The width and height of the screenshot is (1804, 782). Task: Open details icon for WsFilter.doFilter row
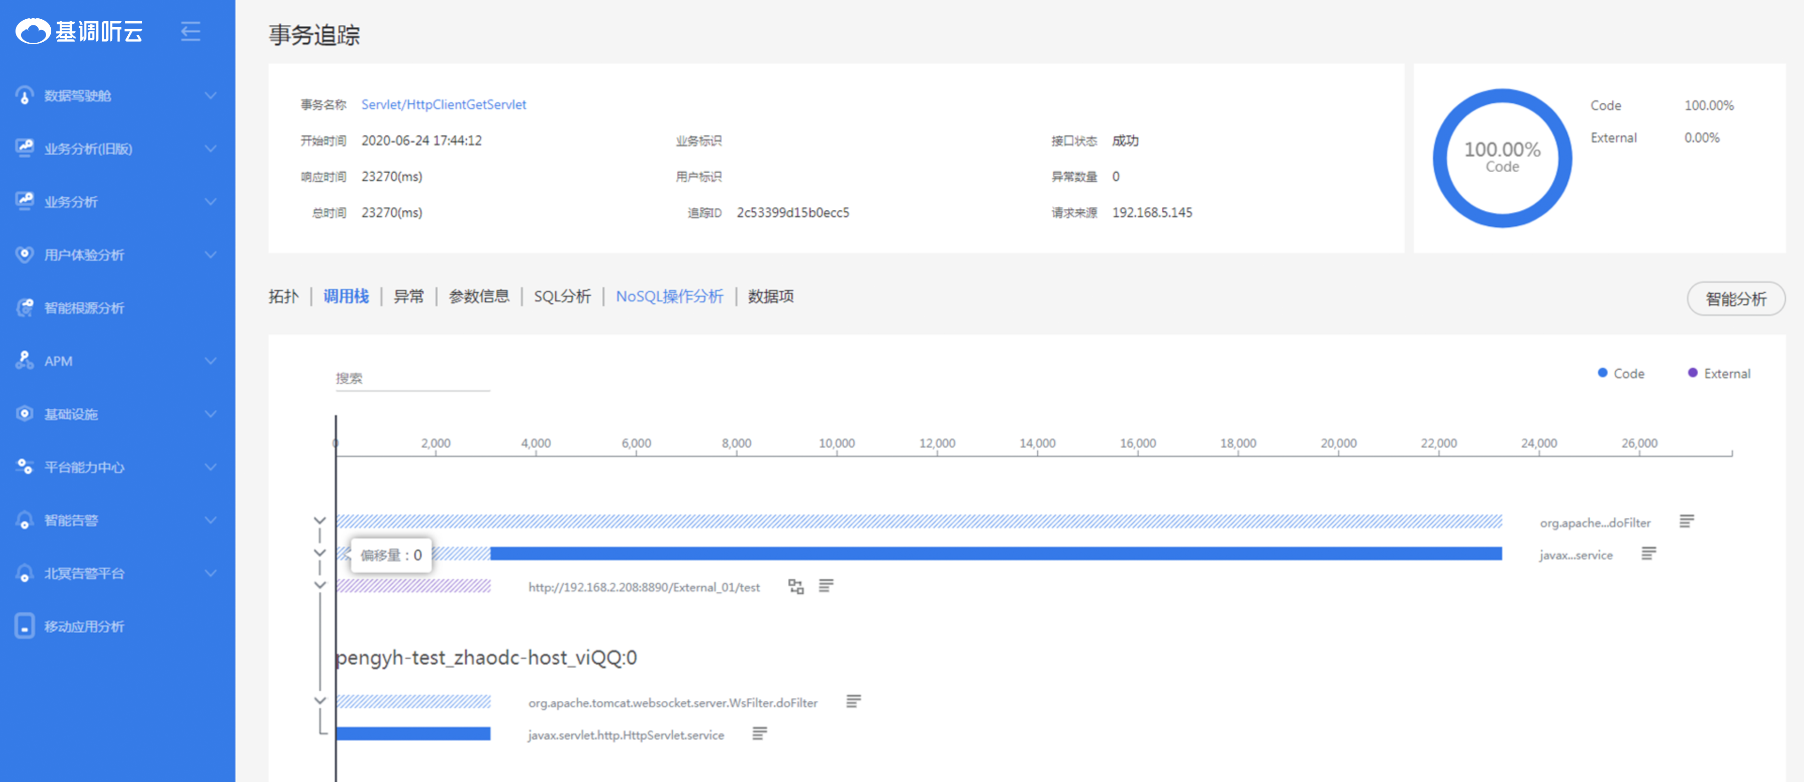[853, 702]
